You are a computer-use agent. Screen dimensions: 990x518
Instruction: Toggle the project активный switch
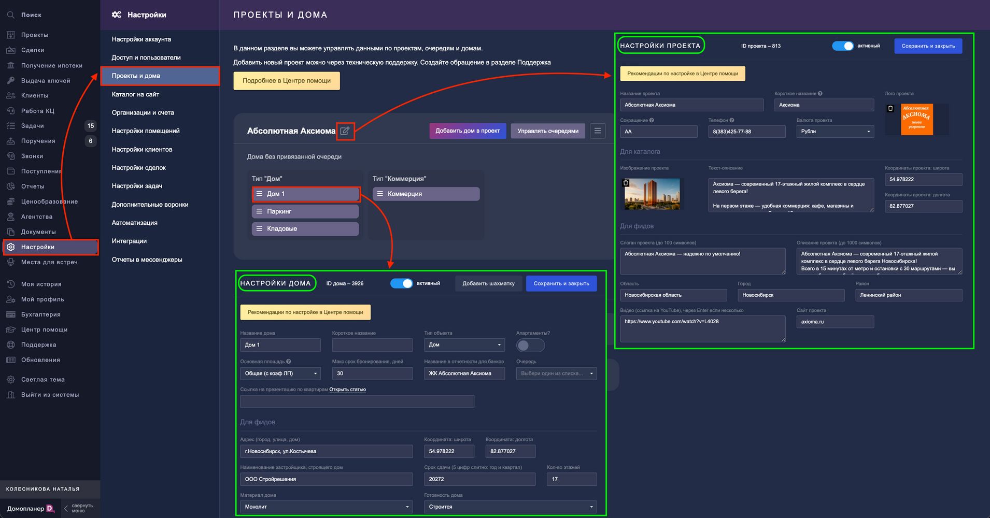pos(842,46)
